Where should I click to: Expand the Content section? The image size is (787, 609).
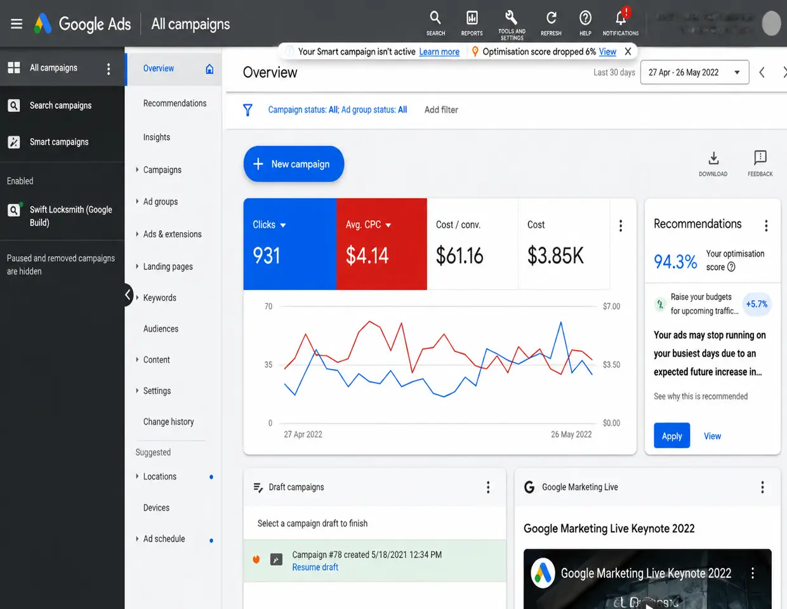[x=137, y=360]
